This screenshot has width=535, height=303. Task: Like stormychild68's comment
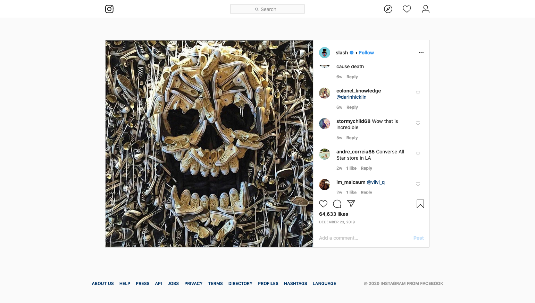[418, 123]
